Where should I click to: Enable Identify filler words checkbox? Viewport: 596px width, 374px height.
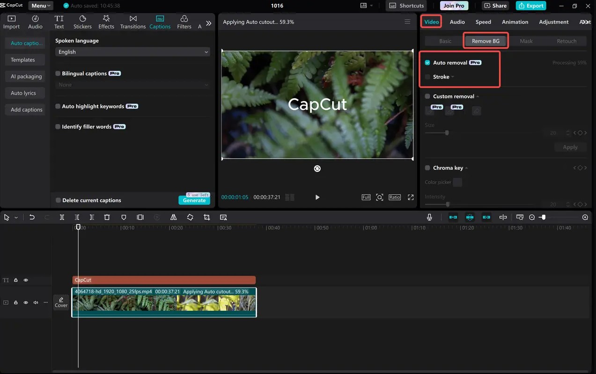click(58, 126)
